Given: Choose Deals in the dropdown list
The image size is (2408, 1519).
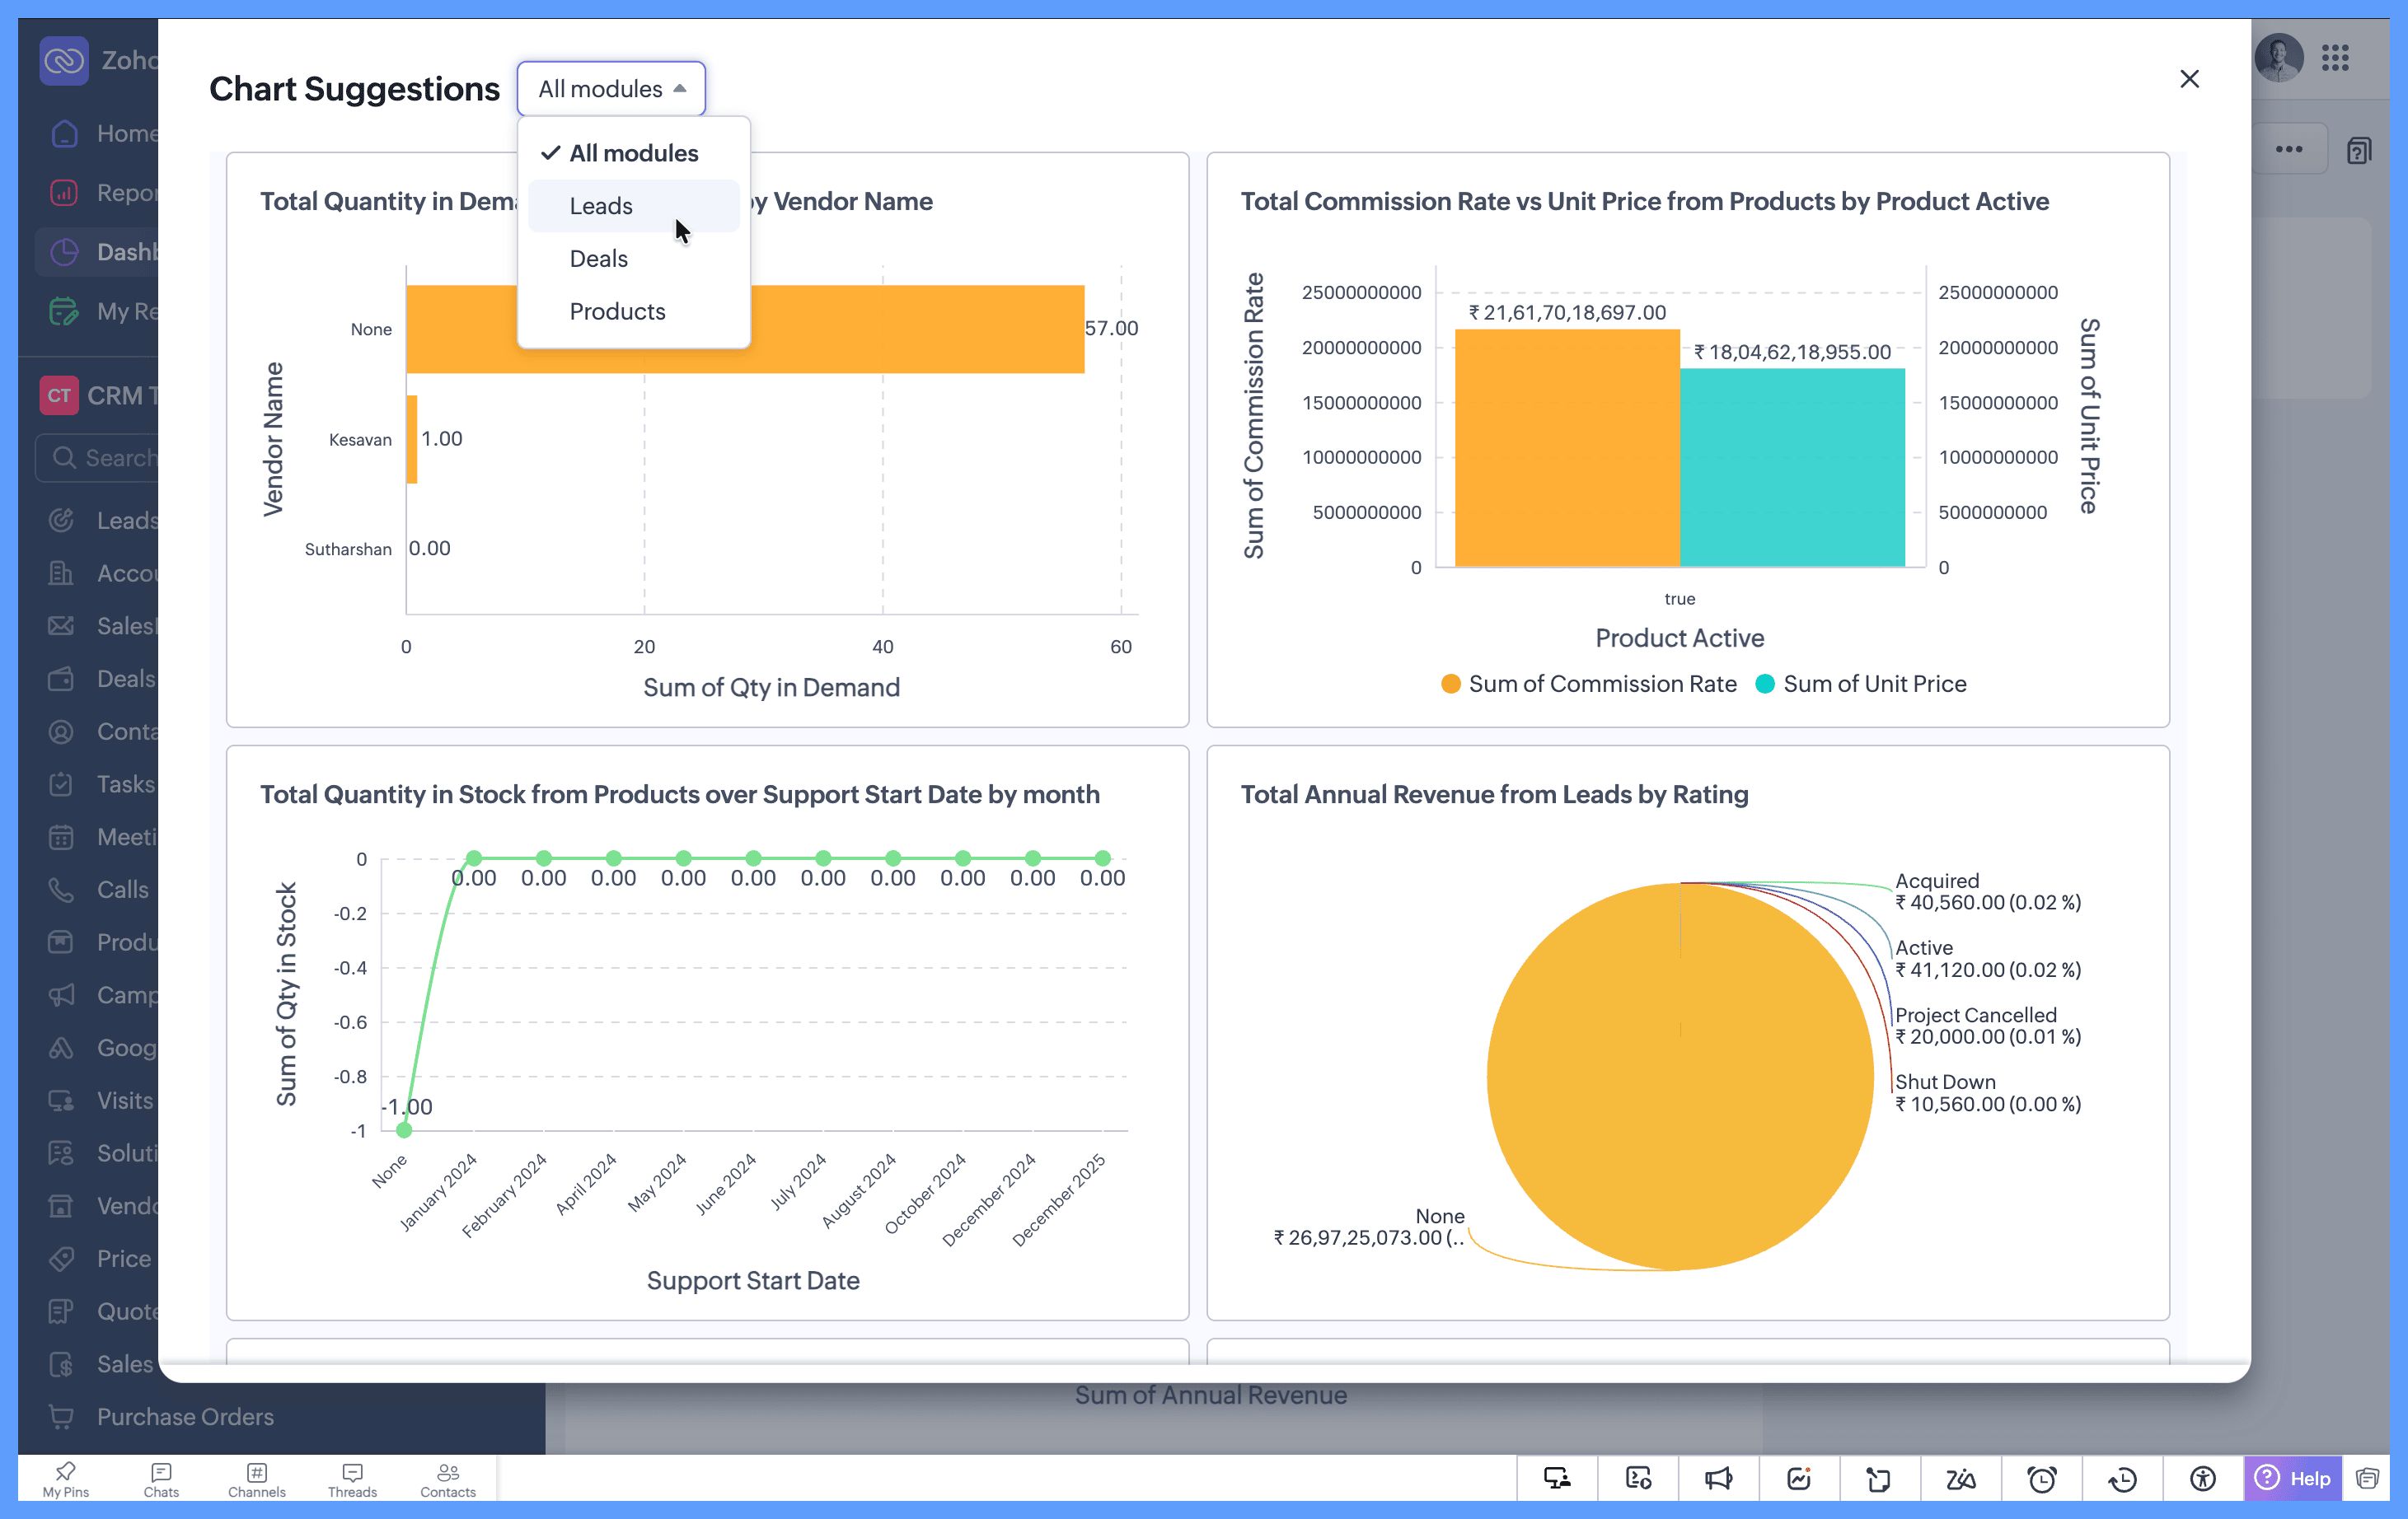Looking at the screenshot, I should coord(598,259).
